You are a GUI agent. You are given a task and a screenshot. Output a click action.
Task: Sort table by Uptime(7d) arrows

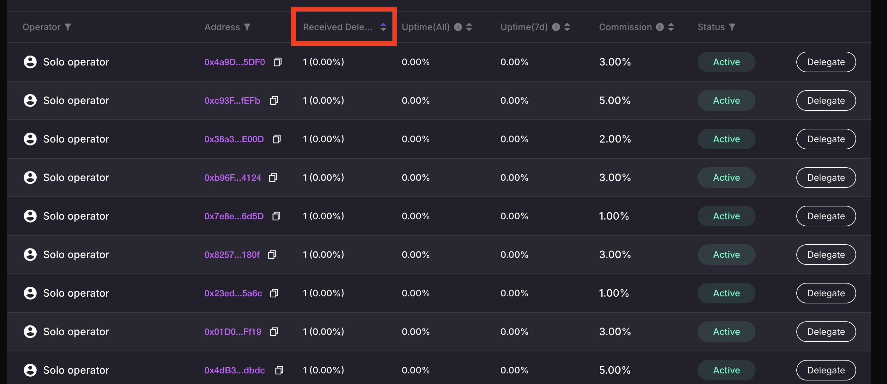click(x=567, y=27)
